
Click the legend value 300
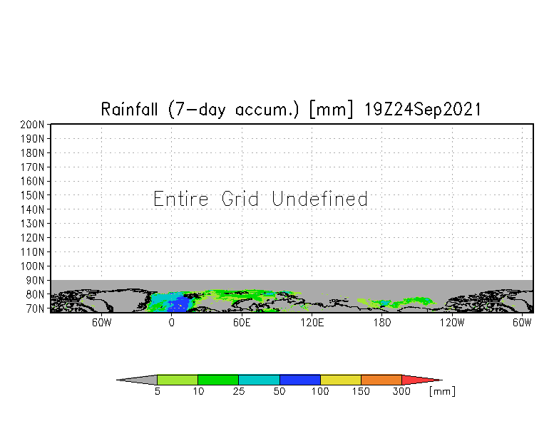401,392
